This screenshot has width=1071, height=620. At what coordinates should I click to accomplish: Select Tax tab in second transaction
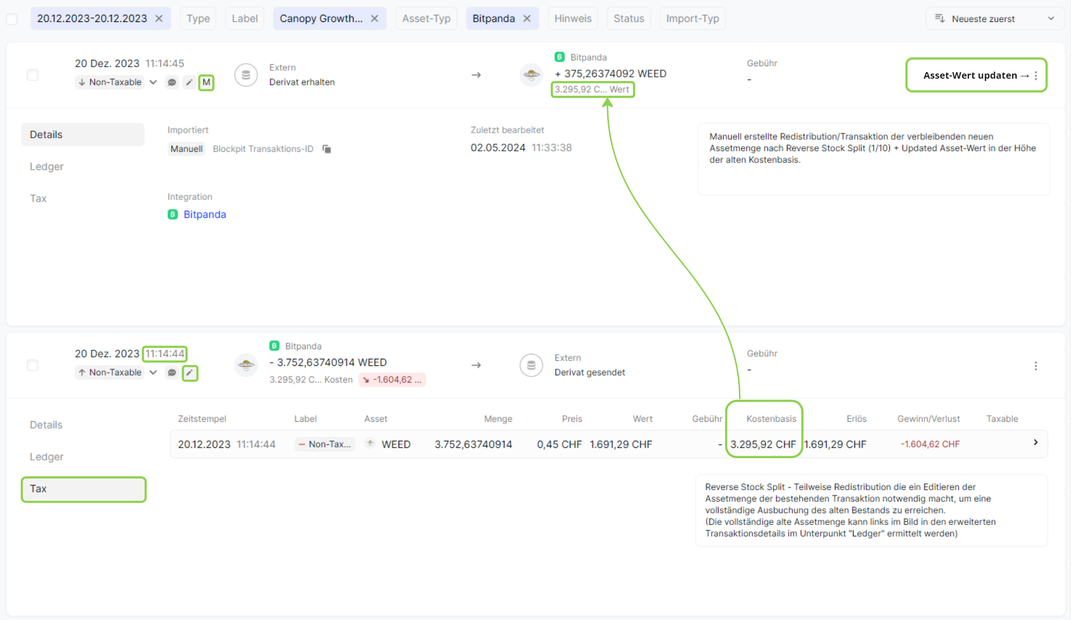84,489
